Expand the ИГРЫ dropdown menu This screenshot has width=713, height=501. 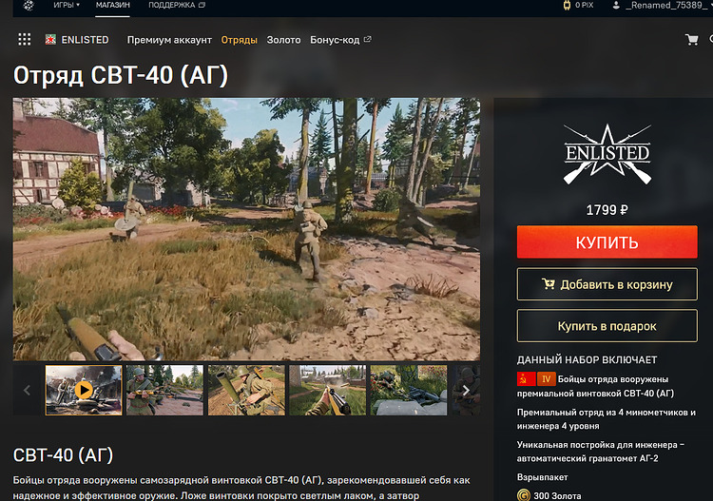67,5
